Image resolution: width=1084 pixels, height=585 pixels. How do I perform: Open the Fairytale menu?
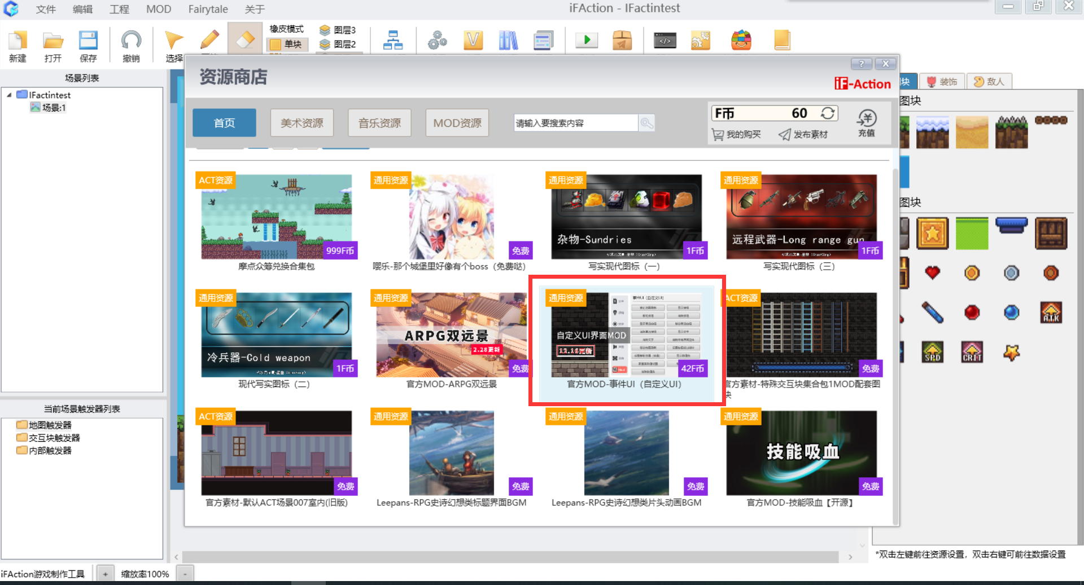point(208,9)
